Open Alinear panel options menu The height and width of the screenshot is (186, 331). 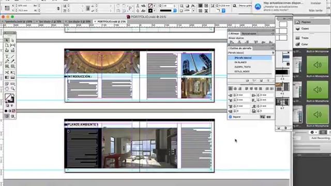point(273,34)
